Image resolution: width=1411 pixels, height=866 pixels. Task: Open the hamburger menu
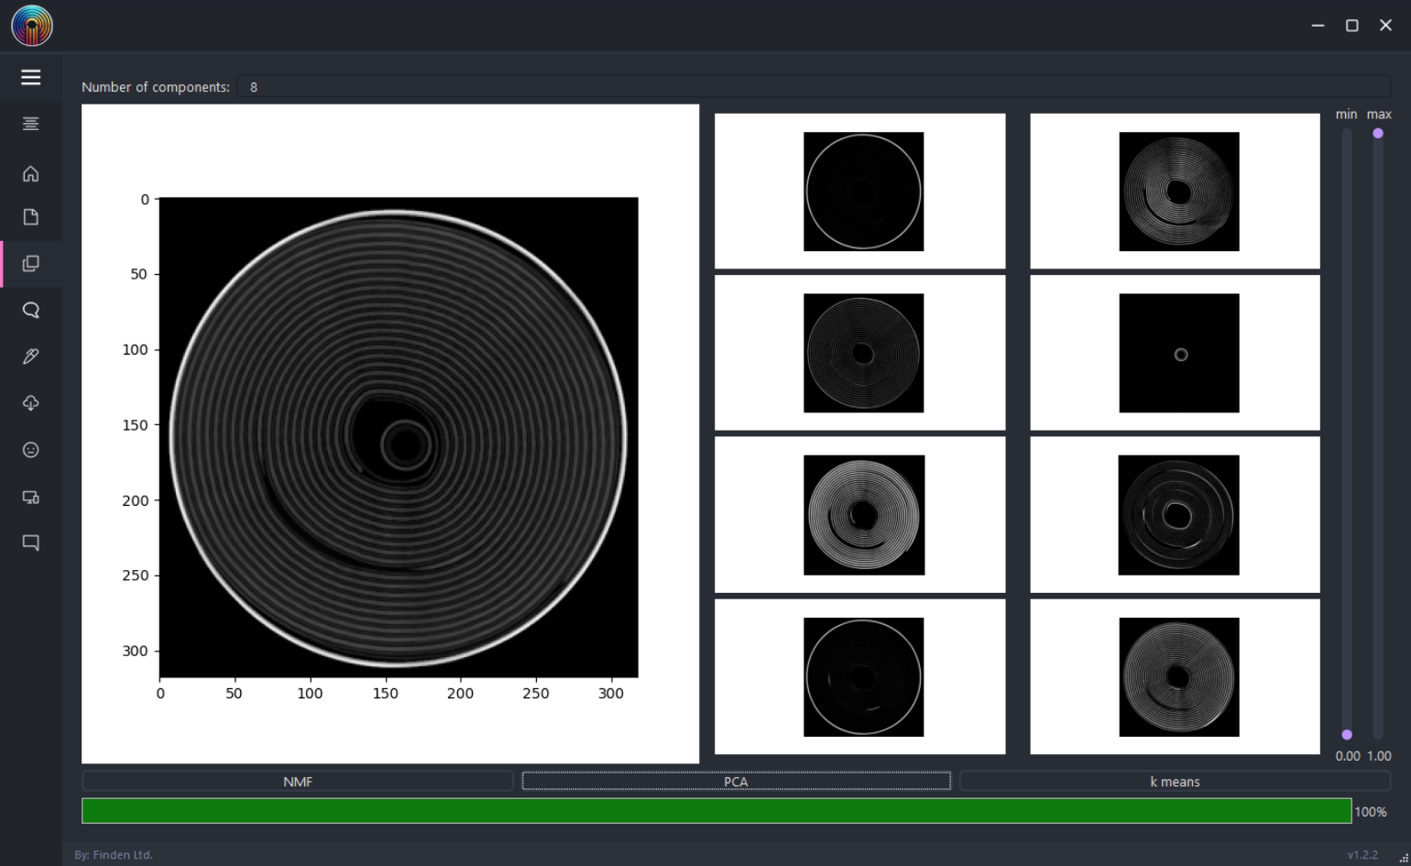30,77
